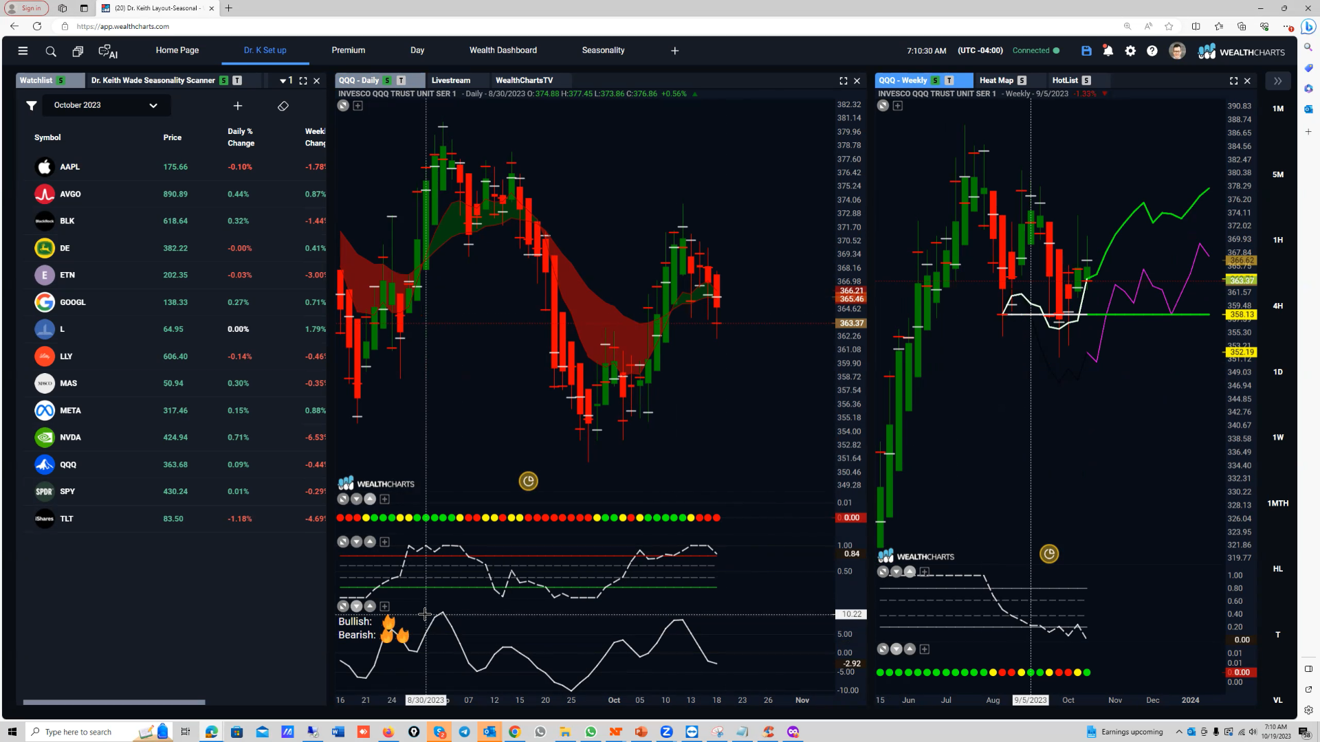Expand the QQQ Daily chart to fullscreen
Viewport: 1320px width, 742px height.
[x=844, y=81]
